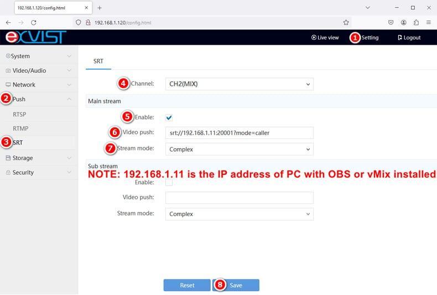Click the Sub stream Video push field
The image size is (437, 295).
coord(240,198)
